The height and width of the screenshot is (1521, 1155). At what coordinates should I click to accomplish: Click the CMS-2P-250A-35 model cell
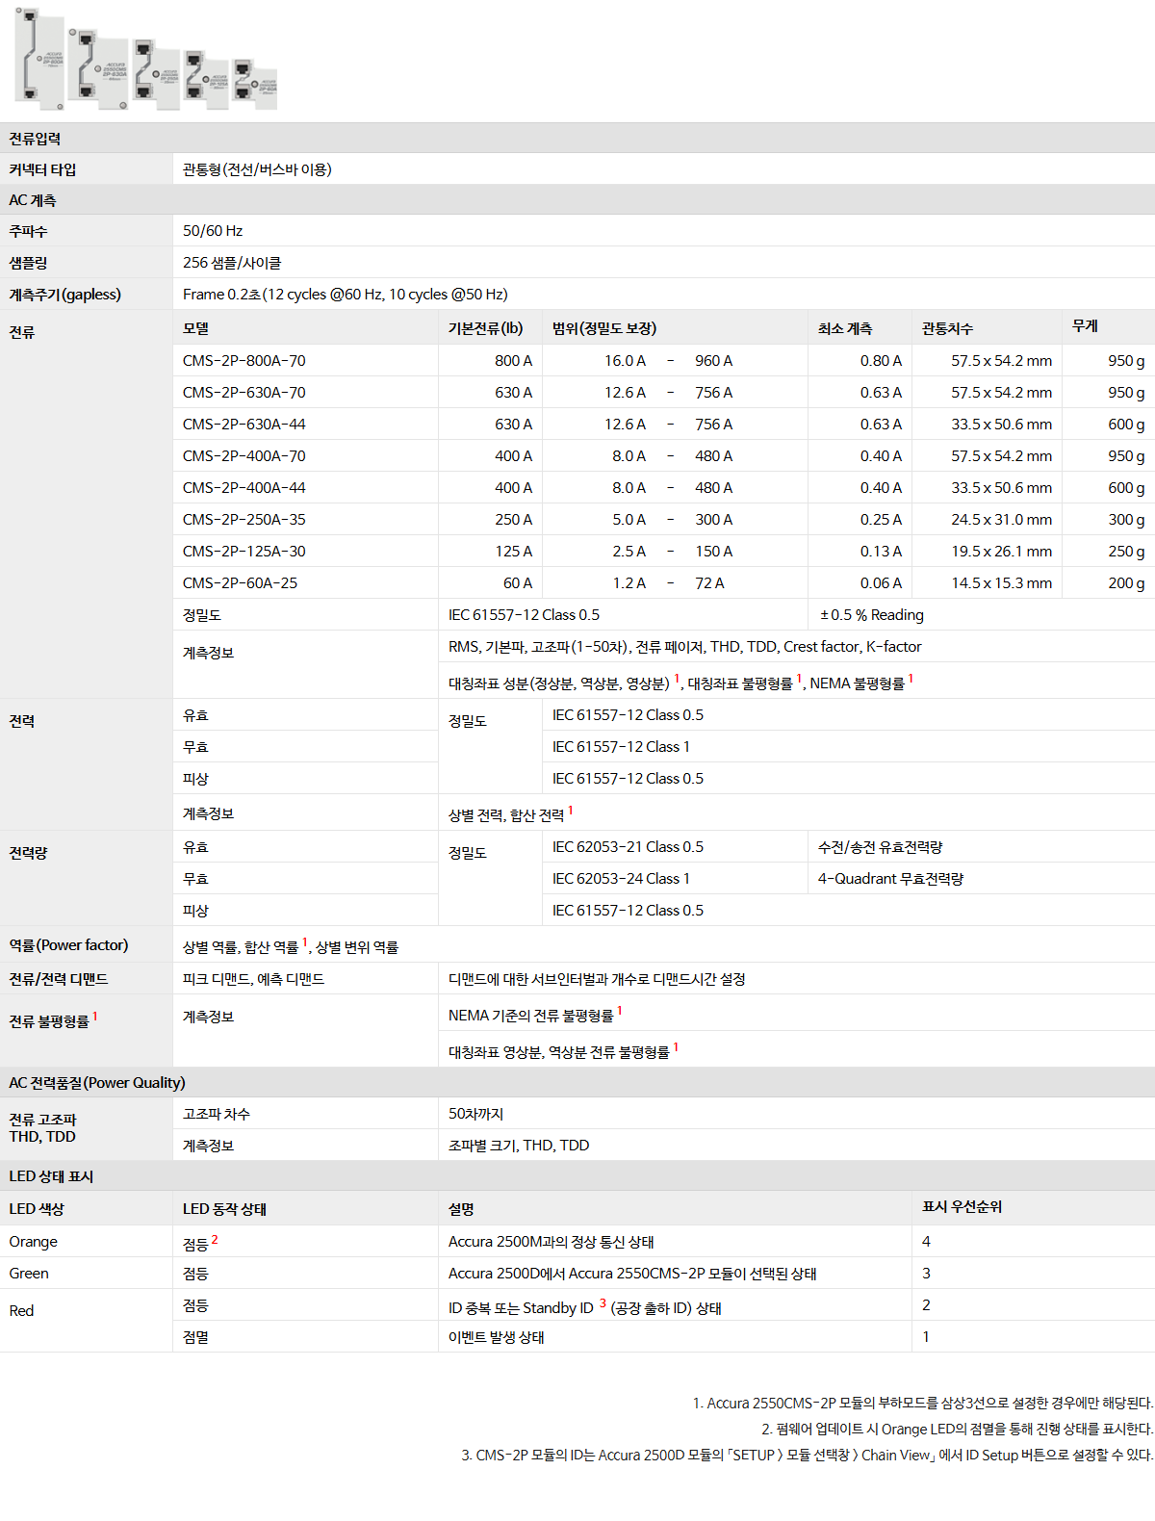(244, 520)
